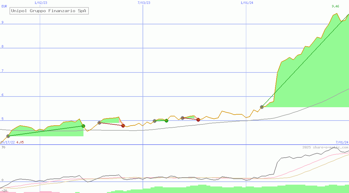Image resolution: width=349 pixels, height=193 pixels.
Task: Click the EUR currency label
Action: click(4, 6)
